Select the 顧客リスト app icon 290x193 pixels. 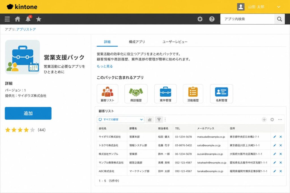click(107, 94)
